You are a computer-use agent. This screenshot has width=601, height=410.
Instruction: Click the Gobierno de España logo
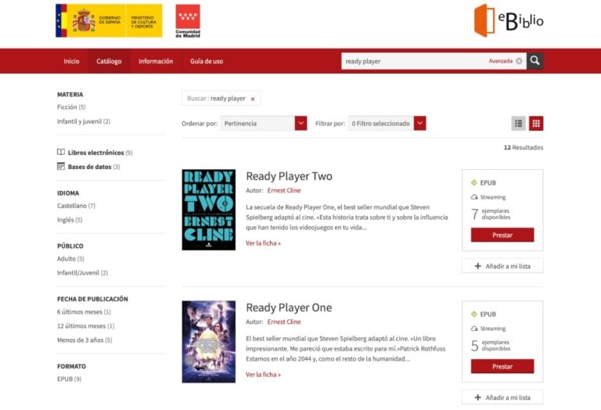click(109, 20)
